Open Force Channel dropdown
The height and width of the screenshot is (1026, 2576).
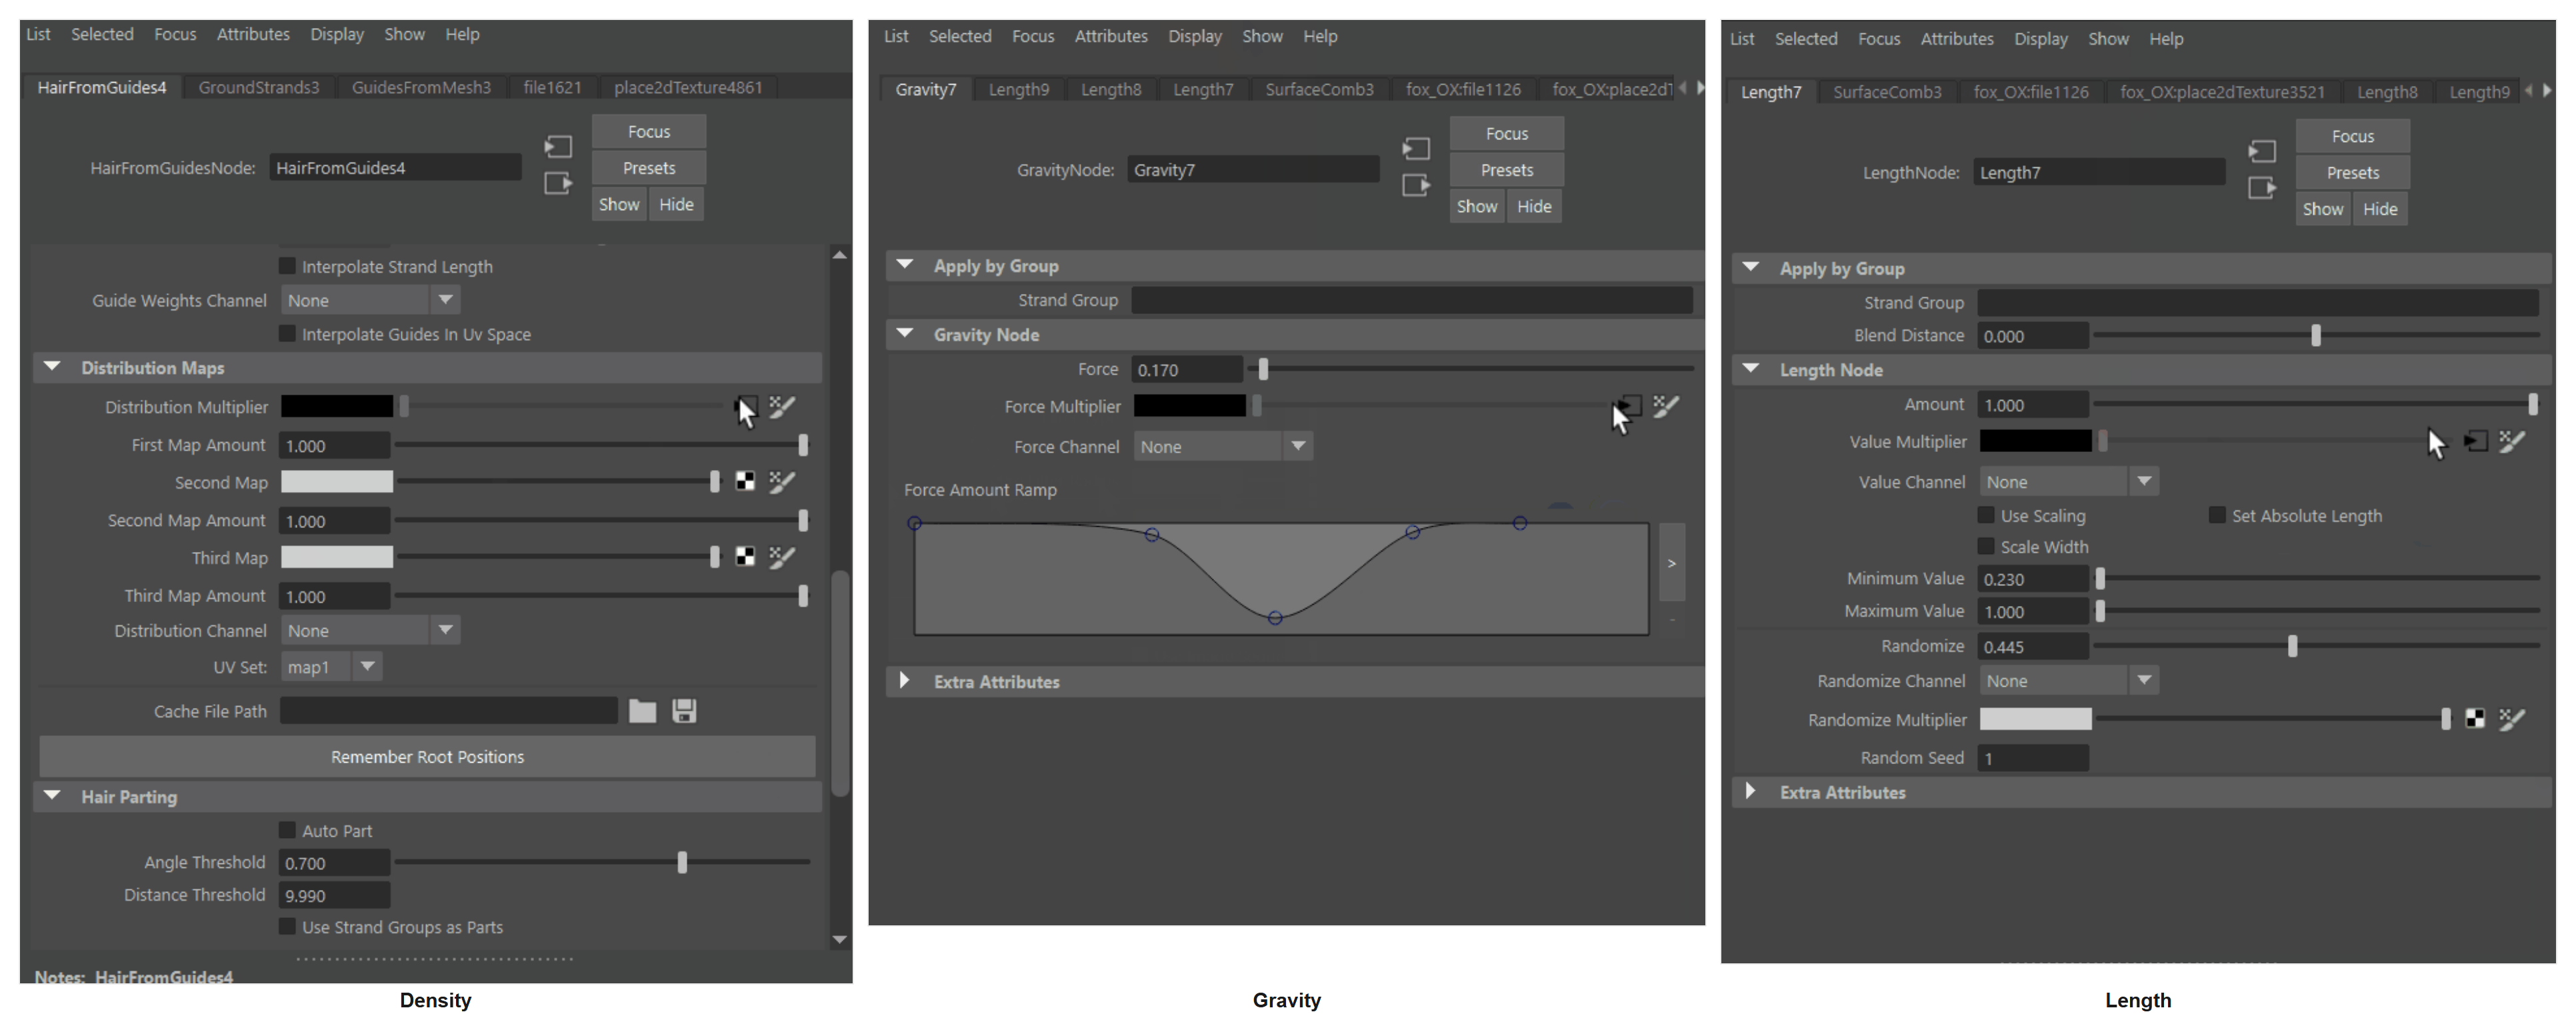pyautogui.click(x=1223, y=447)
